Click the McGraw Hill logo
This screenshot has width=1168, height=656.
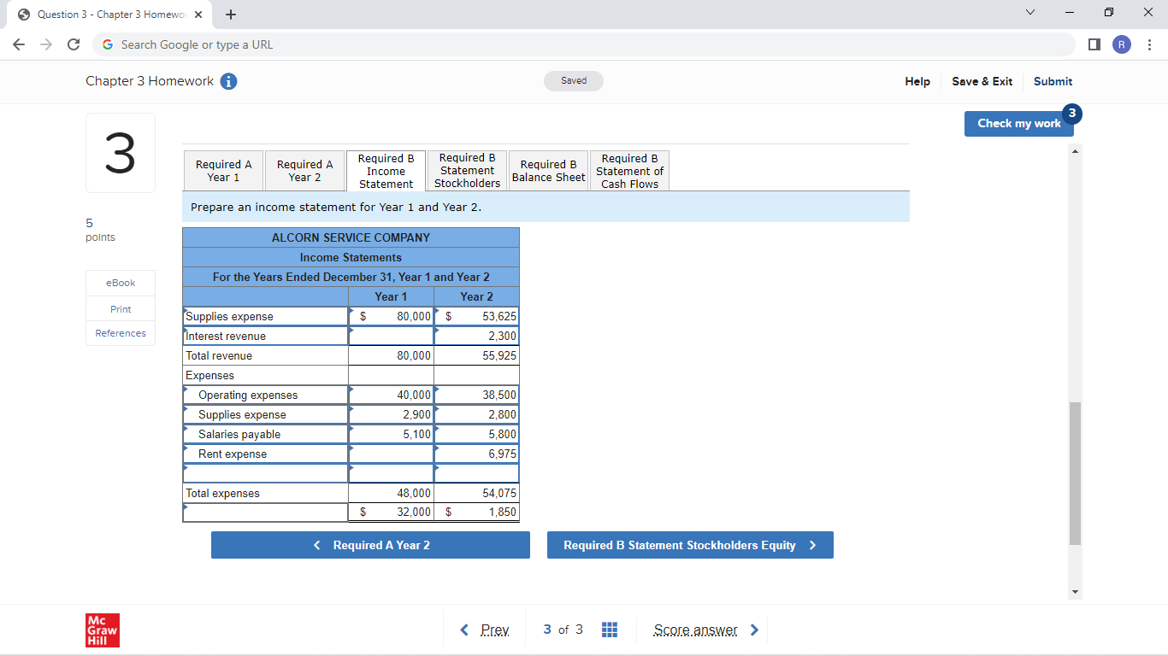pyautogui.click(x=103, y=630)
